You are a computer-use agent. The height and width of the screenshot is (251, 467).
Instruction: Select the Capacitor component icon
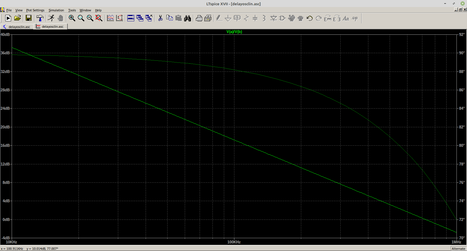(255, 18)
